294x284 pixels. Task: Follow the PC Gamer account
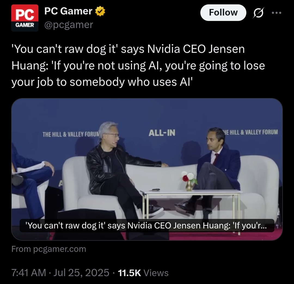[223, 13]
